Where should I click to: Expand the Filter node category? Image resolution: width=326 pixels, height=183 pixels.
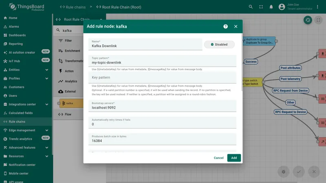pyautogui.click(x=68, y=41)
